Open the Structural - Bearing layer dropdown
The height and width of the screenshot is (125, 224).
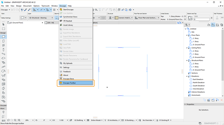[41, 18]
